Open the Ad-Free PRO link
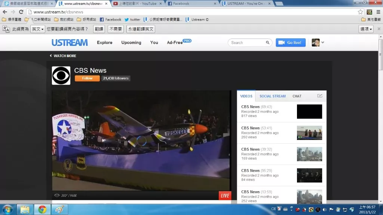Viewport: 383px width, 215px height. pyautogui.click(x=179, y=42)
